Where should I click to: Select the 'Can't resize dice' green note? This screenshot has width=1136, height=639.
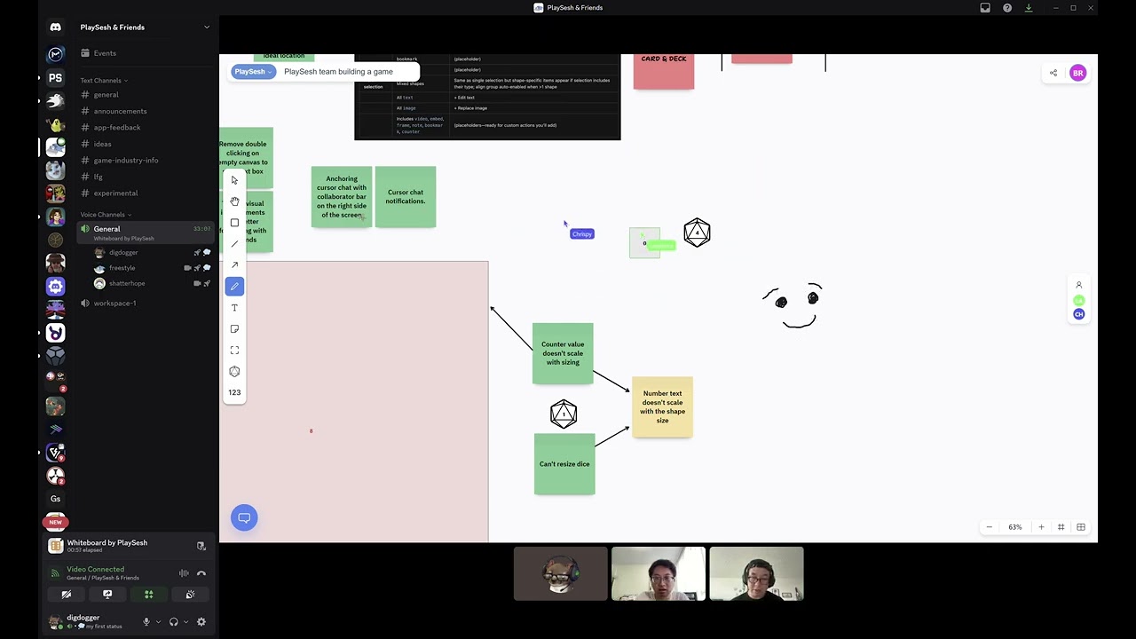(564, 464)
